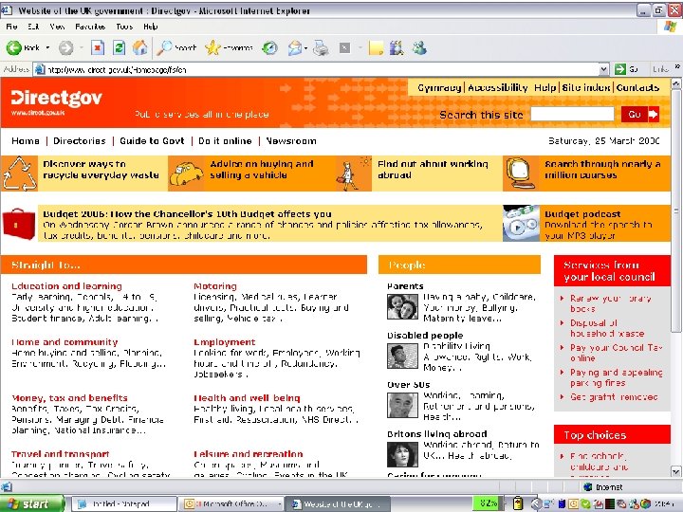Open the Favorites menu
Screen dimensions: 683x512
pos(90,27)
